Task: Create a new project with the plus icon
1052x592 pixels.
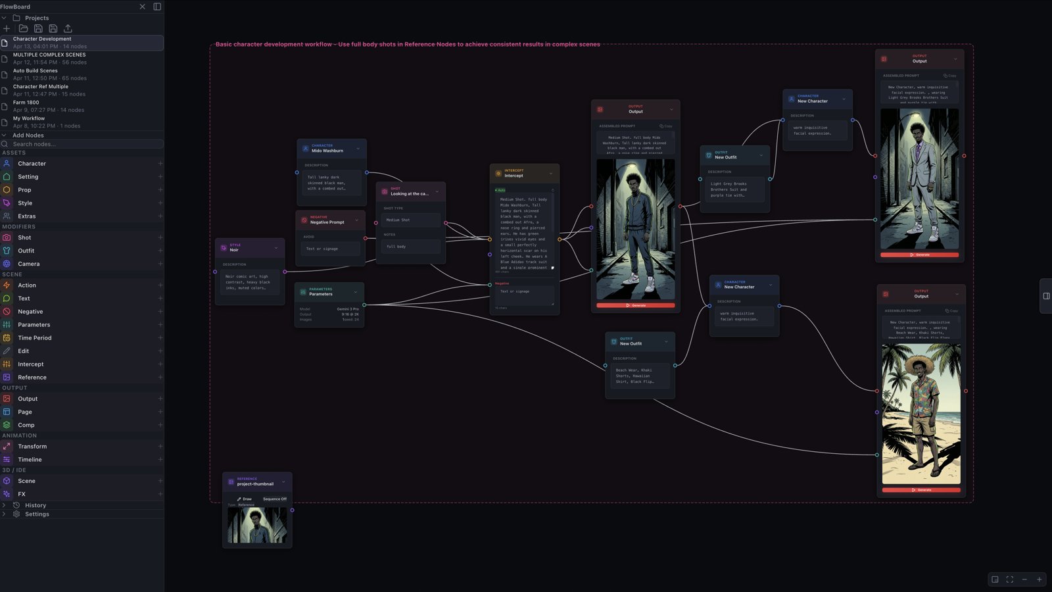Action: (x=7, y=28)
